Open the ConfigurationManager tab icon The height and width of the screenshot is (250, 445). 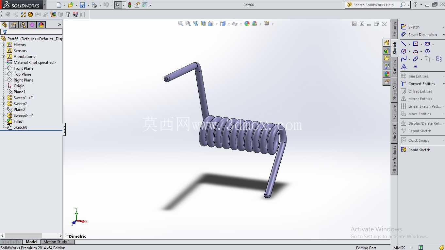(x=23, y=25)
